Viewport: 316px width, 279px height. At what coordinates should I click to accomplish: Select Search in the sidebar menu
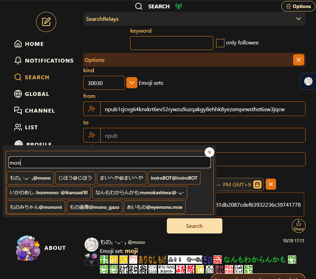tap(32, 77)
